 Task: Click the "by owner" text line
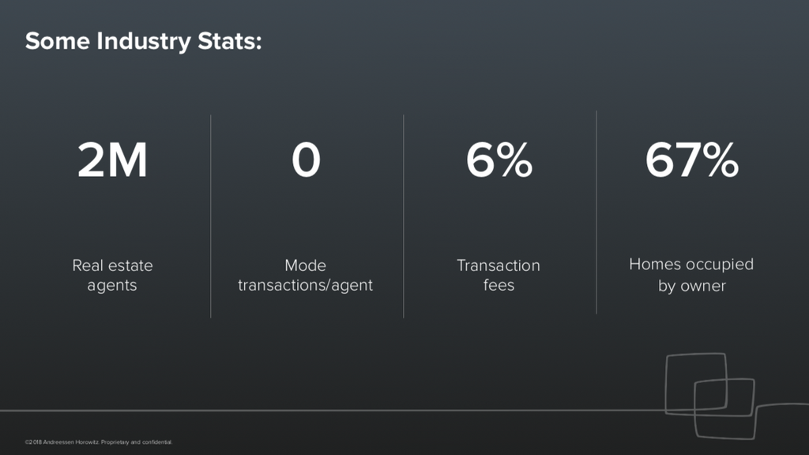pos(691,285)
